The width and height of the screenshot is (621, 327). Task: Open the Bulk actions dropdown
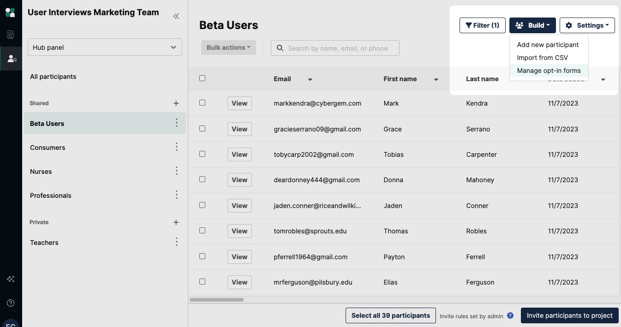[x=228, y=48]
